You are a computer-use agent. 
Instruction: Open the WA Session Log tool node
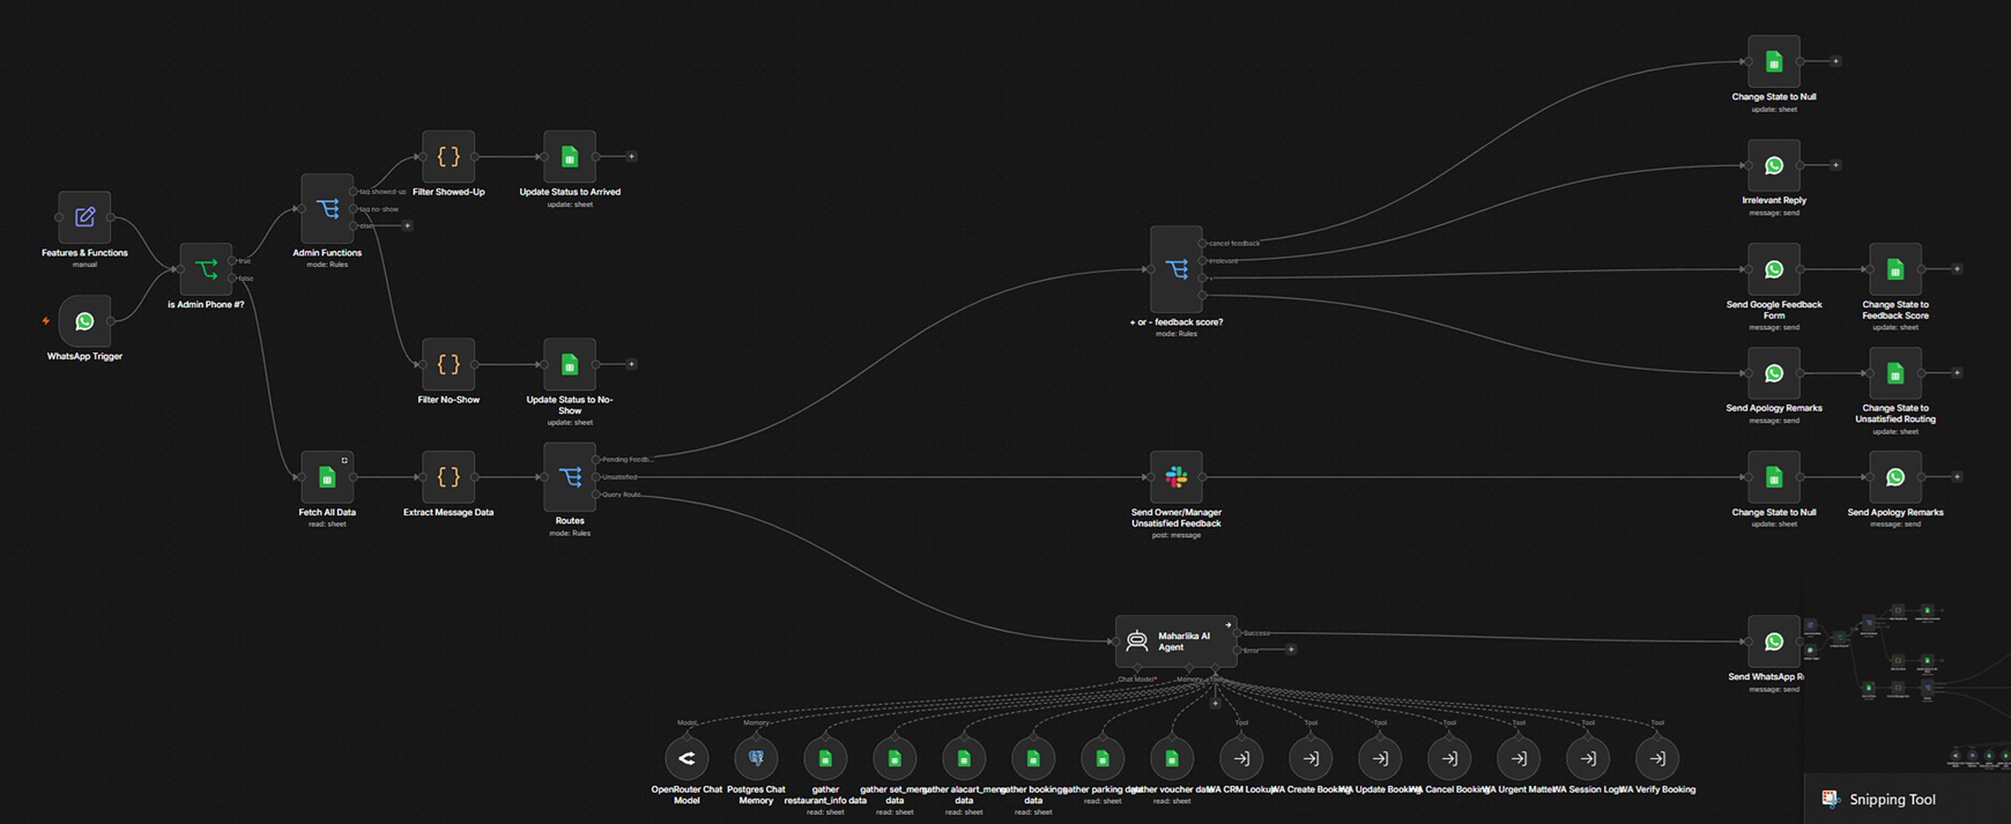pos(1588,758)
